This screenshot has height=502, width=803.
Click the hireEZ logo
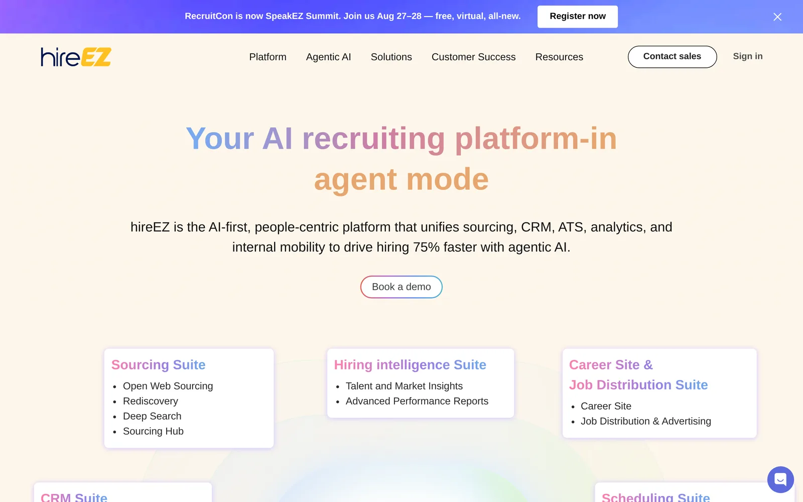(x=76, y=57)
